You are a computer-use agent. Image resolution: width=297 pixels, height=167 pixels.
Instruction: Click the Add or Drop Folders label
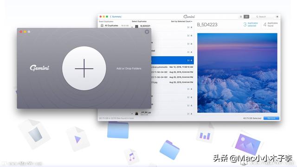tap(129, 68)
